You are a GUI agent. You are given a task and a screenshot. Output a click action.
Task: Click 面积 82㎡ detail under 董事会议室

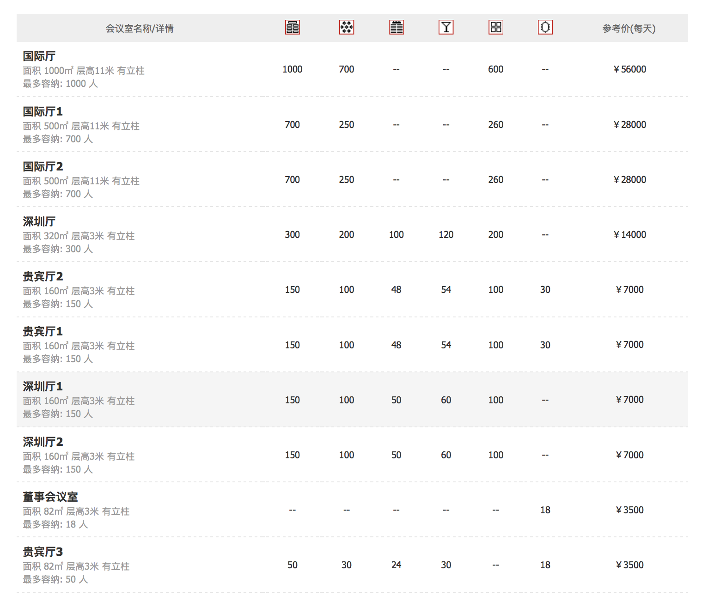[76, 511]
